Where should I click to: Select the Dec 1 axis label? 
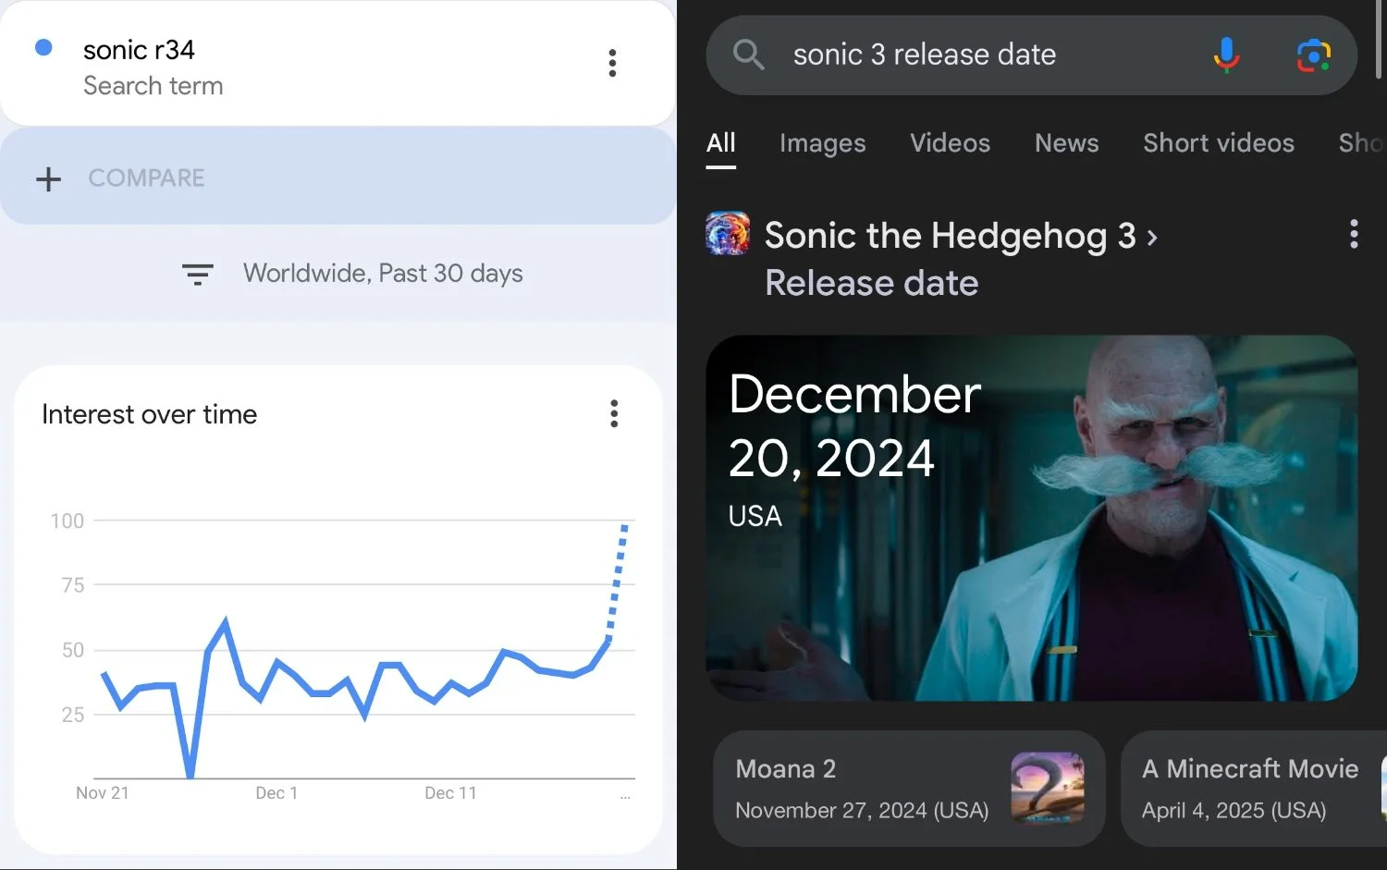click(276, 792)
